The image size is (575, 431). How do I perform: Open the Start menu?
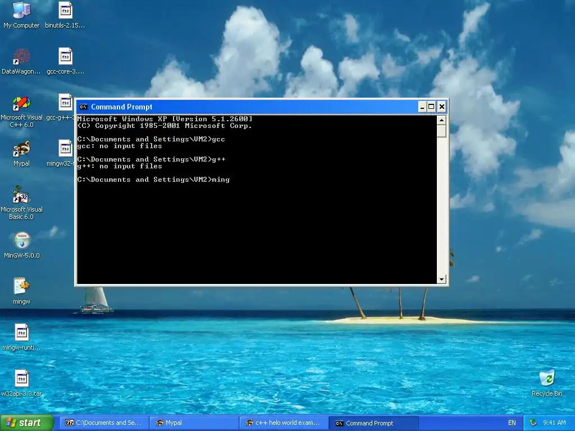[27, 423]
